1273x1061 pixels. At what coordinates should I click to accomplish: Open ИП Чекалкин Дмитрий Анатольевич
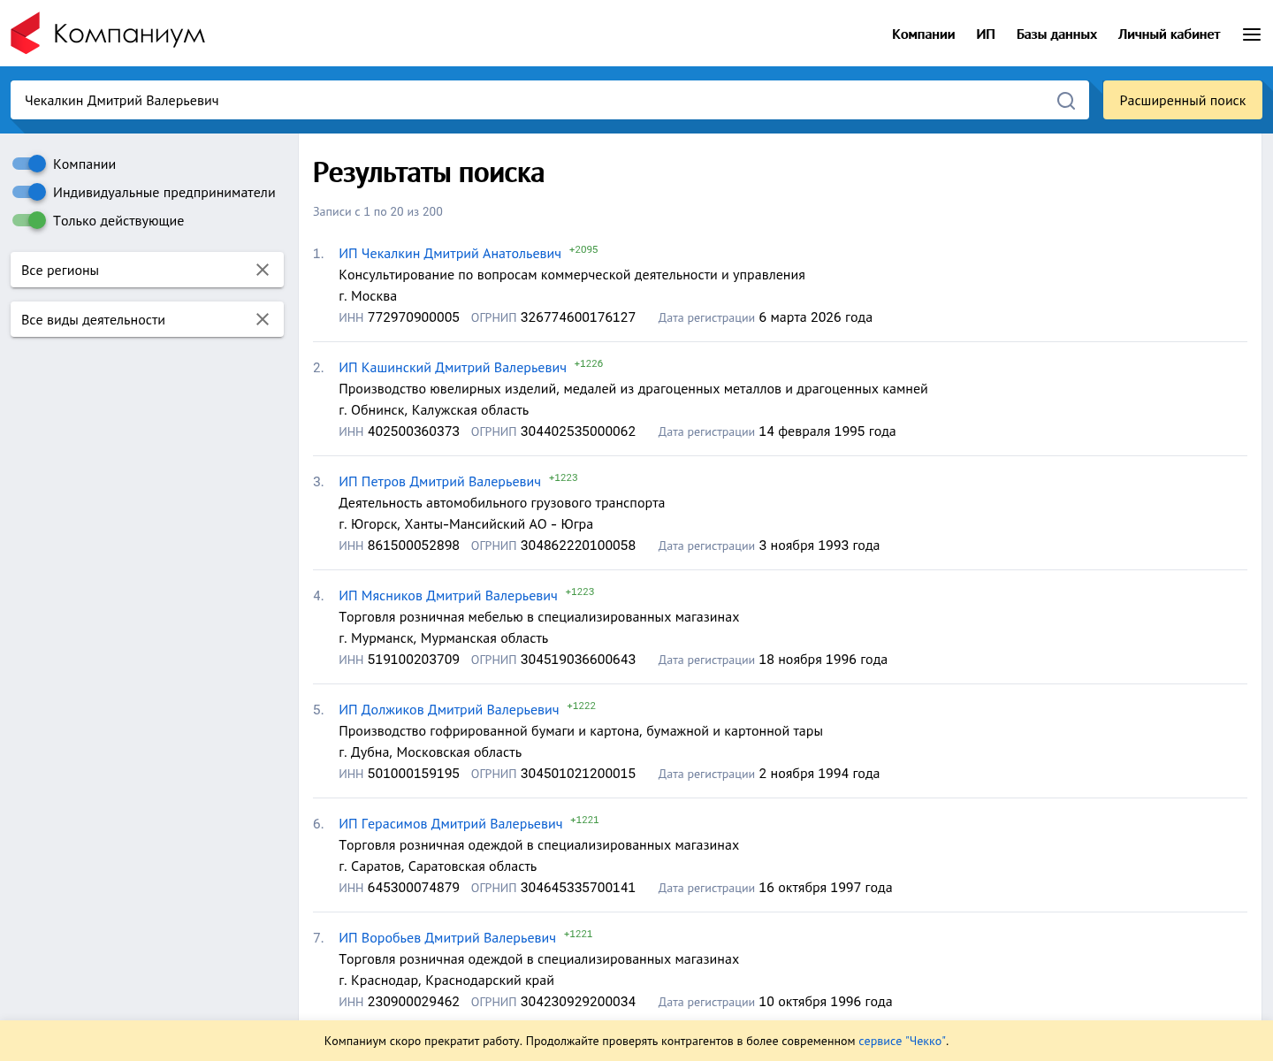tap(450, 254)
